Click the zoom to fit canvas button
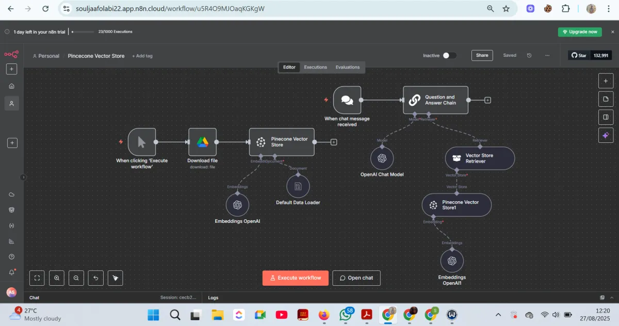This screenshot has width=619, height=326. pyautogui.click(x=37, y=278)
